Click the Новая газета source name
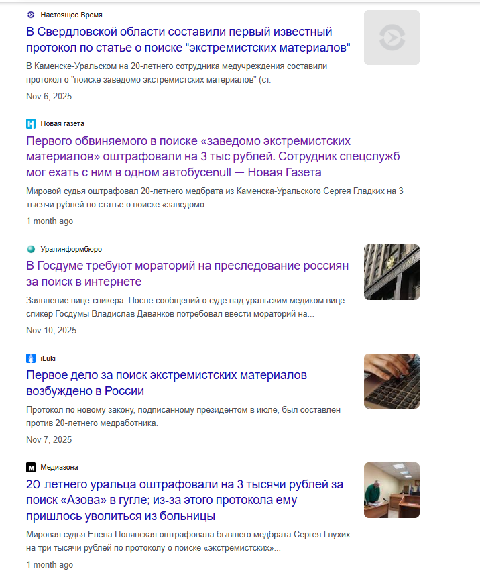Viewport: 480px width, 579px height. tap(62, 123)
